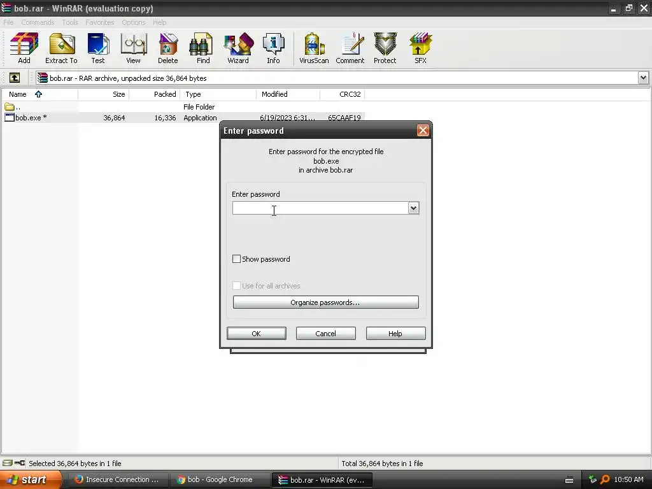Click the key icon in status bar
Image resolution: width=652 pixels, height=489 pixels.
(20, 463)
